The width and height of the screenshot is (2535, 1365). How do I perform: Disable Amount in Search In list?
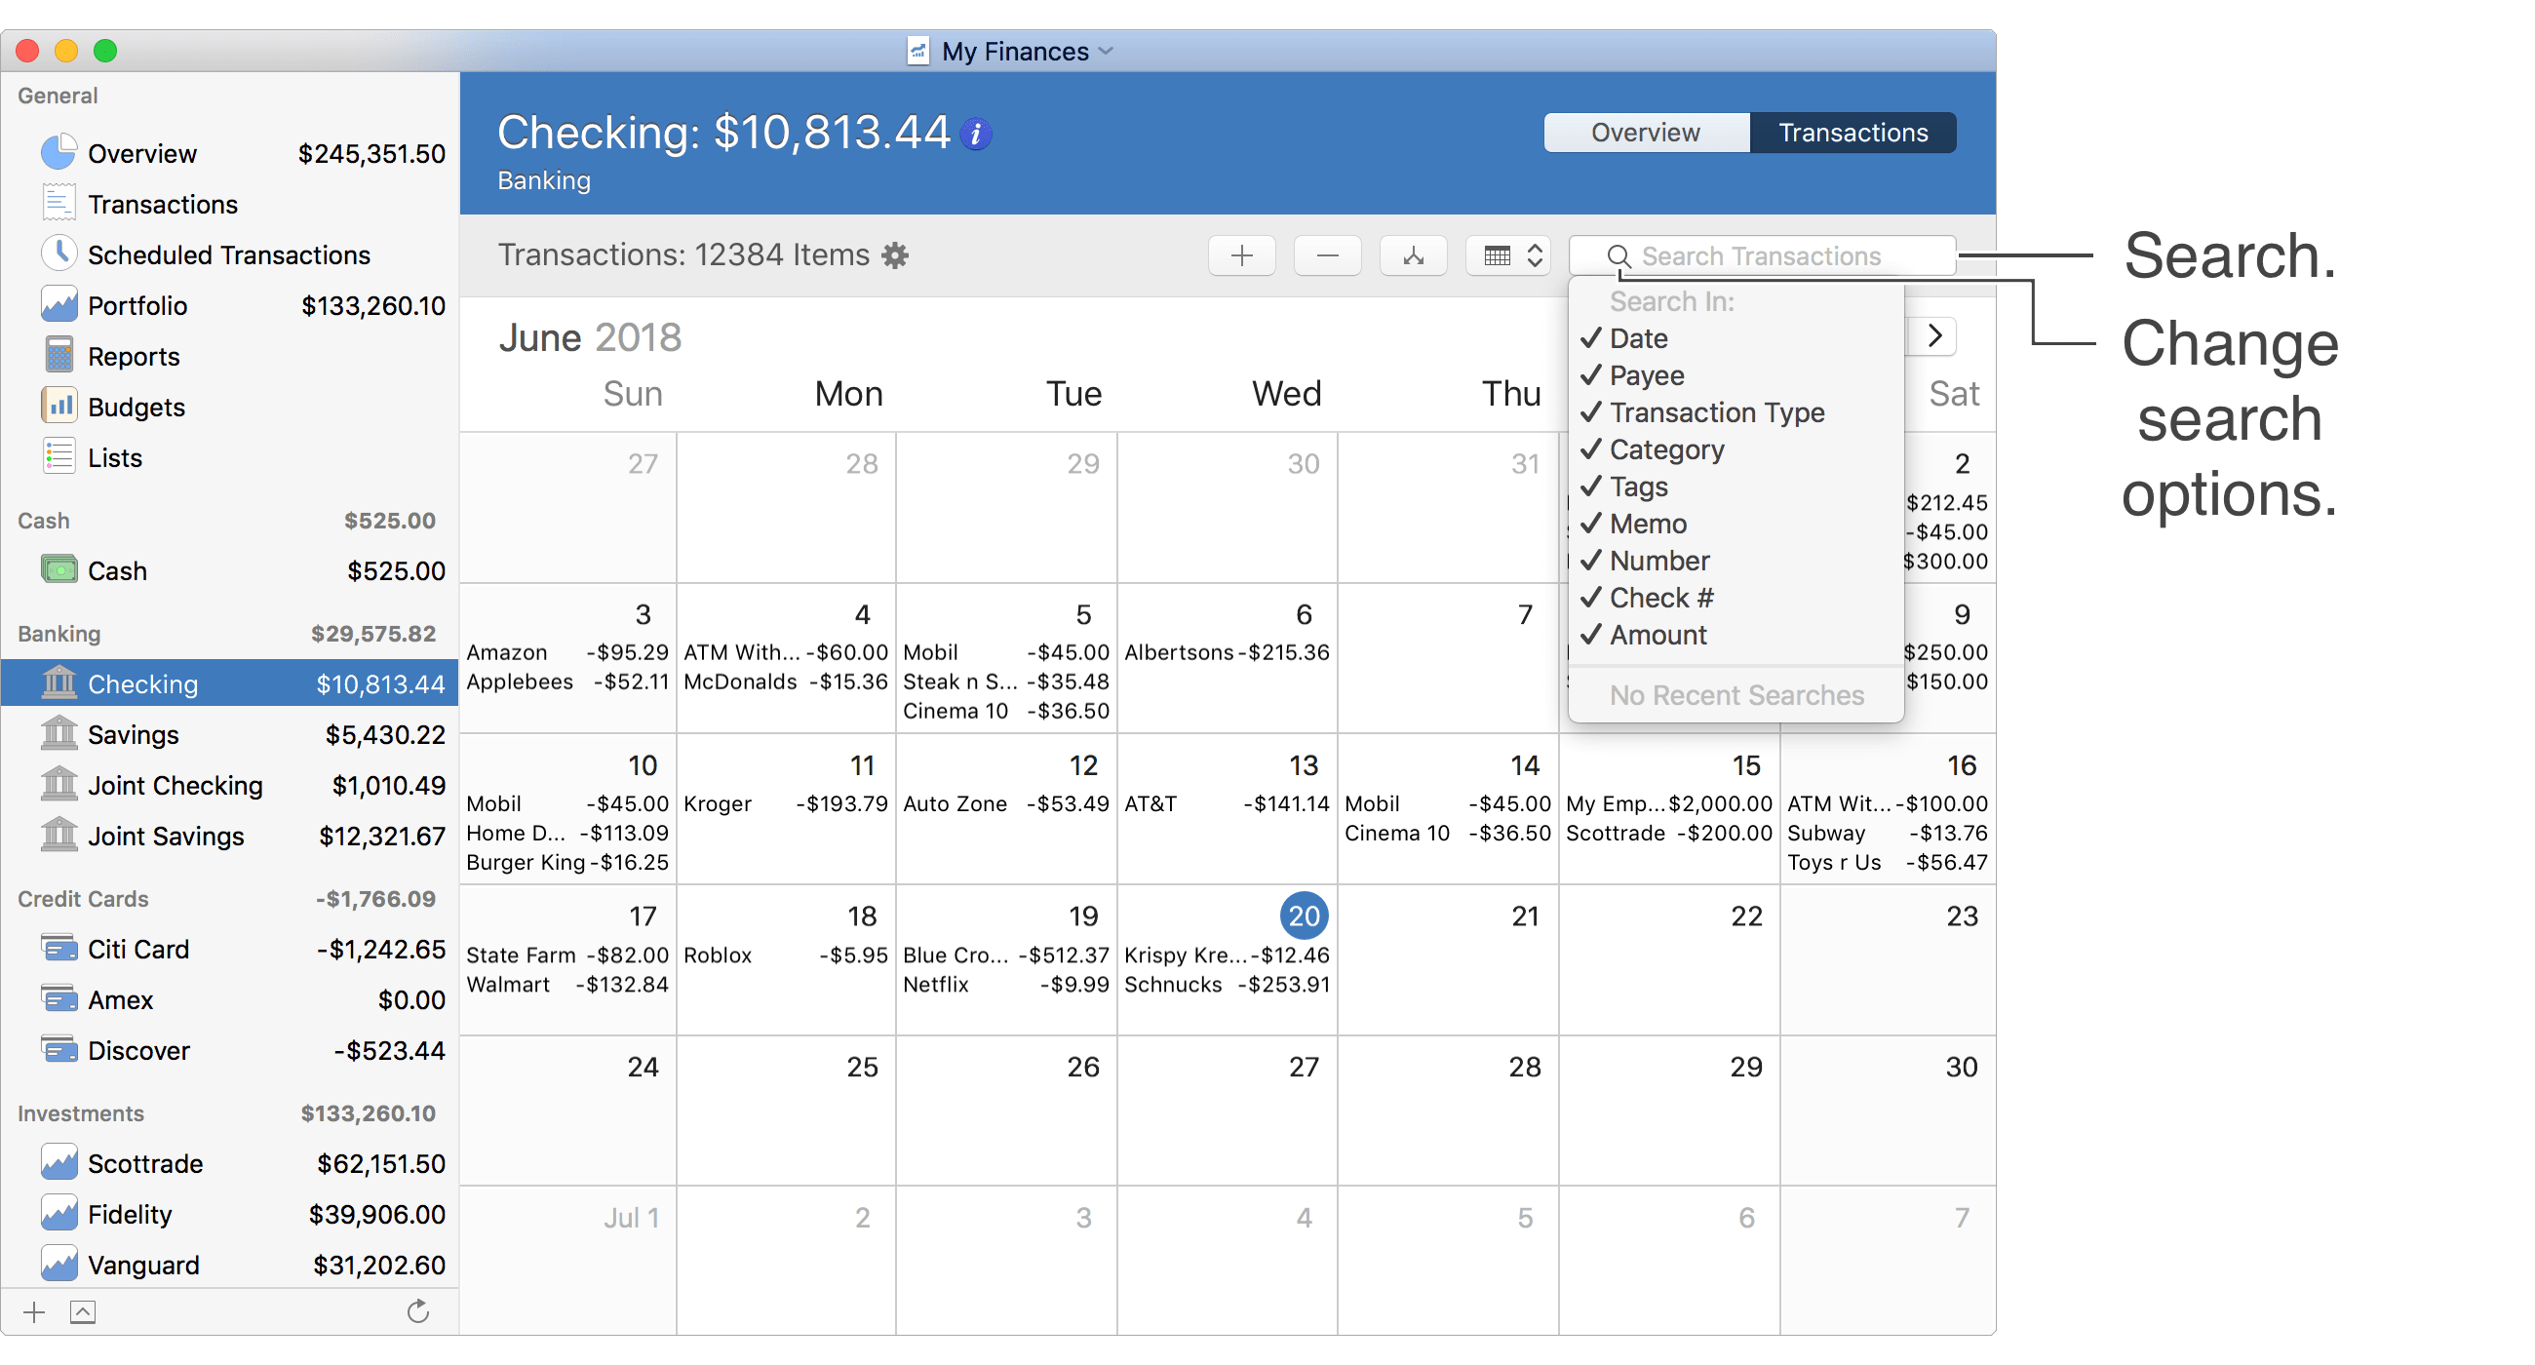(1657, 635)
